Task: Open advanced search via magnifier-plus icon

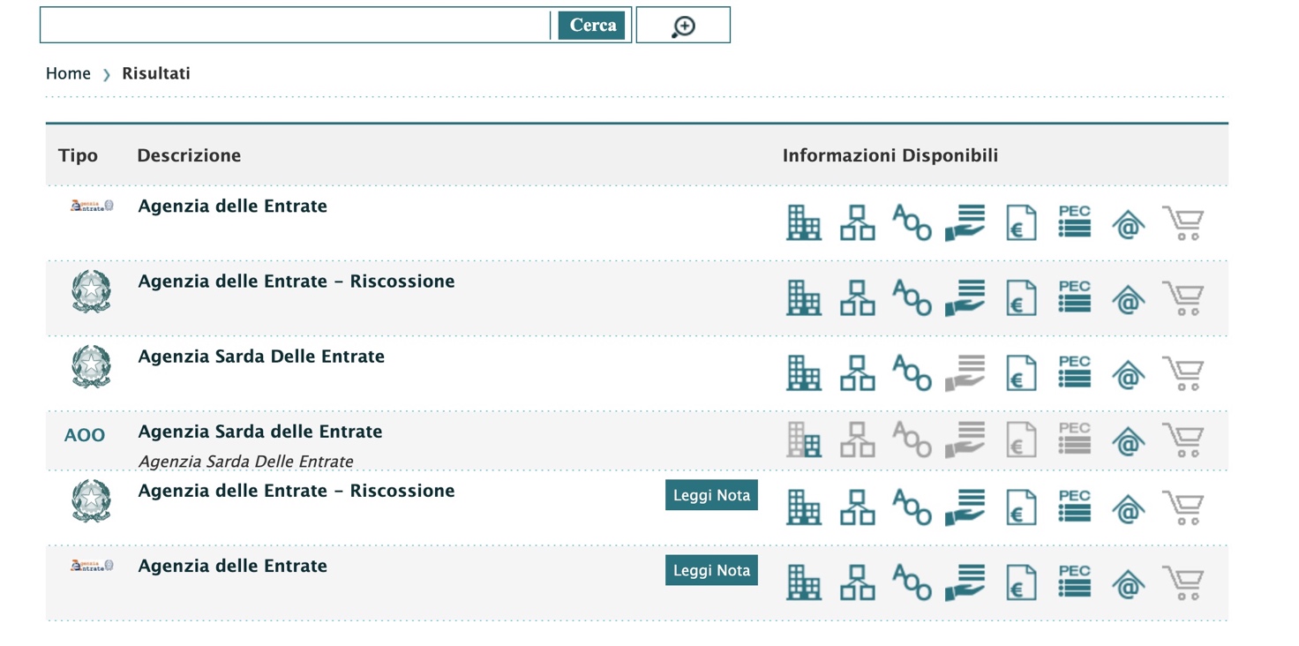Action: 683,25
